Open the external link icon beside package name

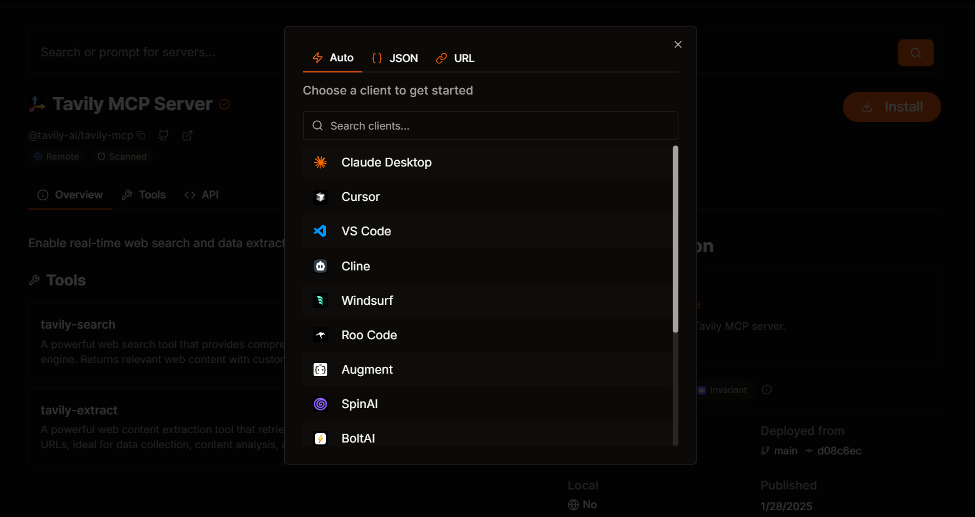point(187,135)
